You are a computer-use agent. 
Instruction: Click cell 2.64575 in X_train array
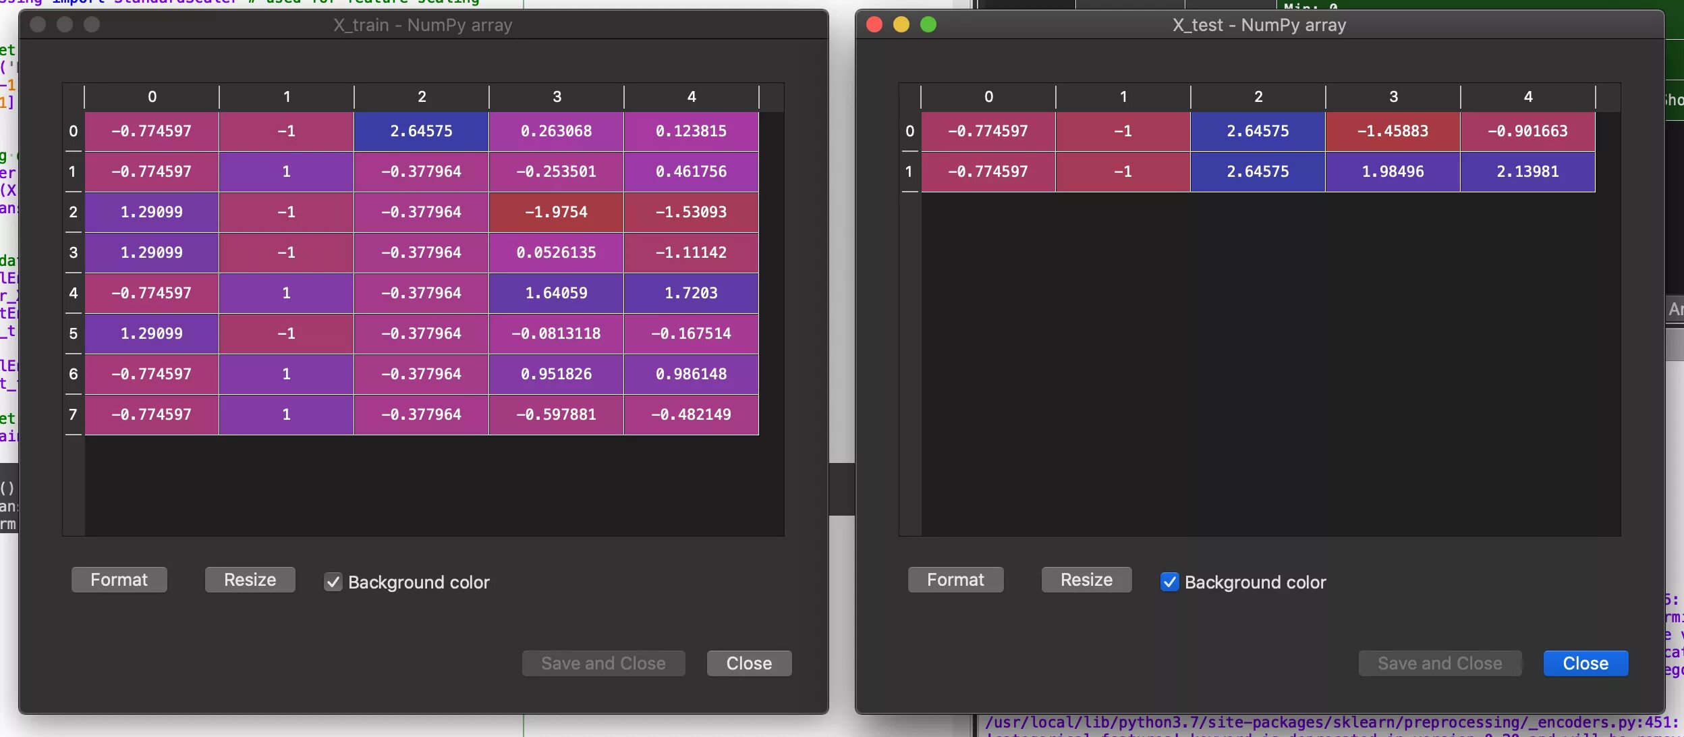(422, 131)
